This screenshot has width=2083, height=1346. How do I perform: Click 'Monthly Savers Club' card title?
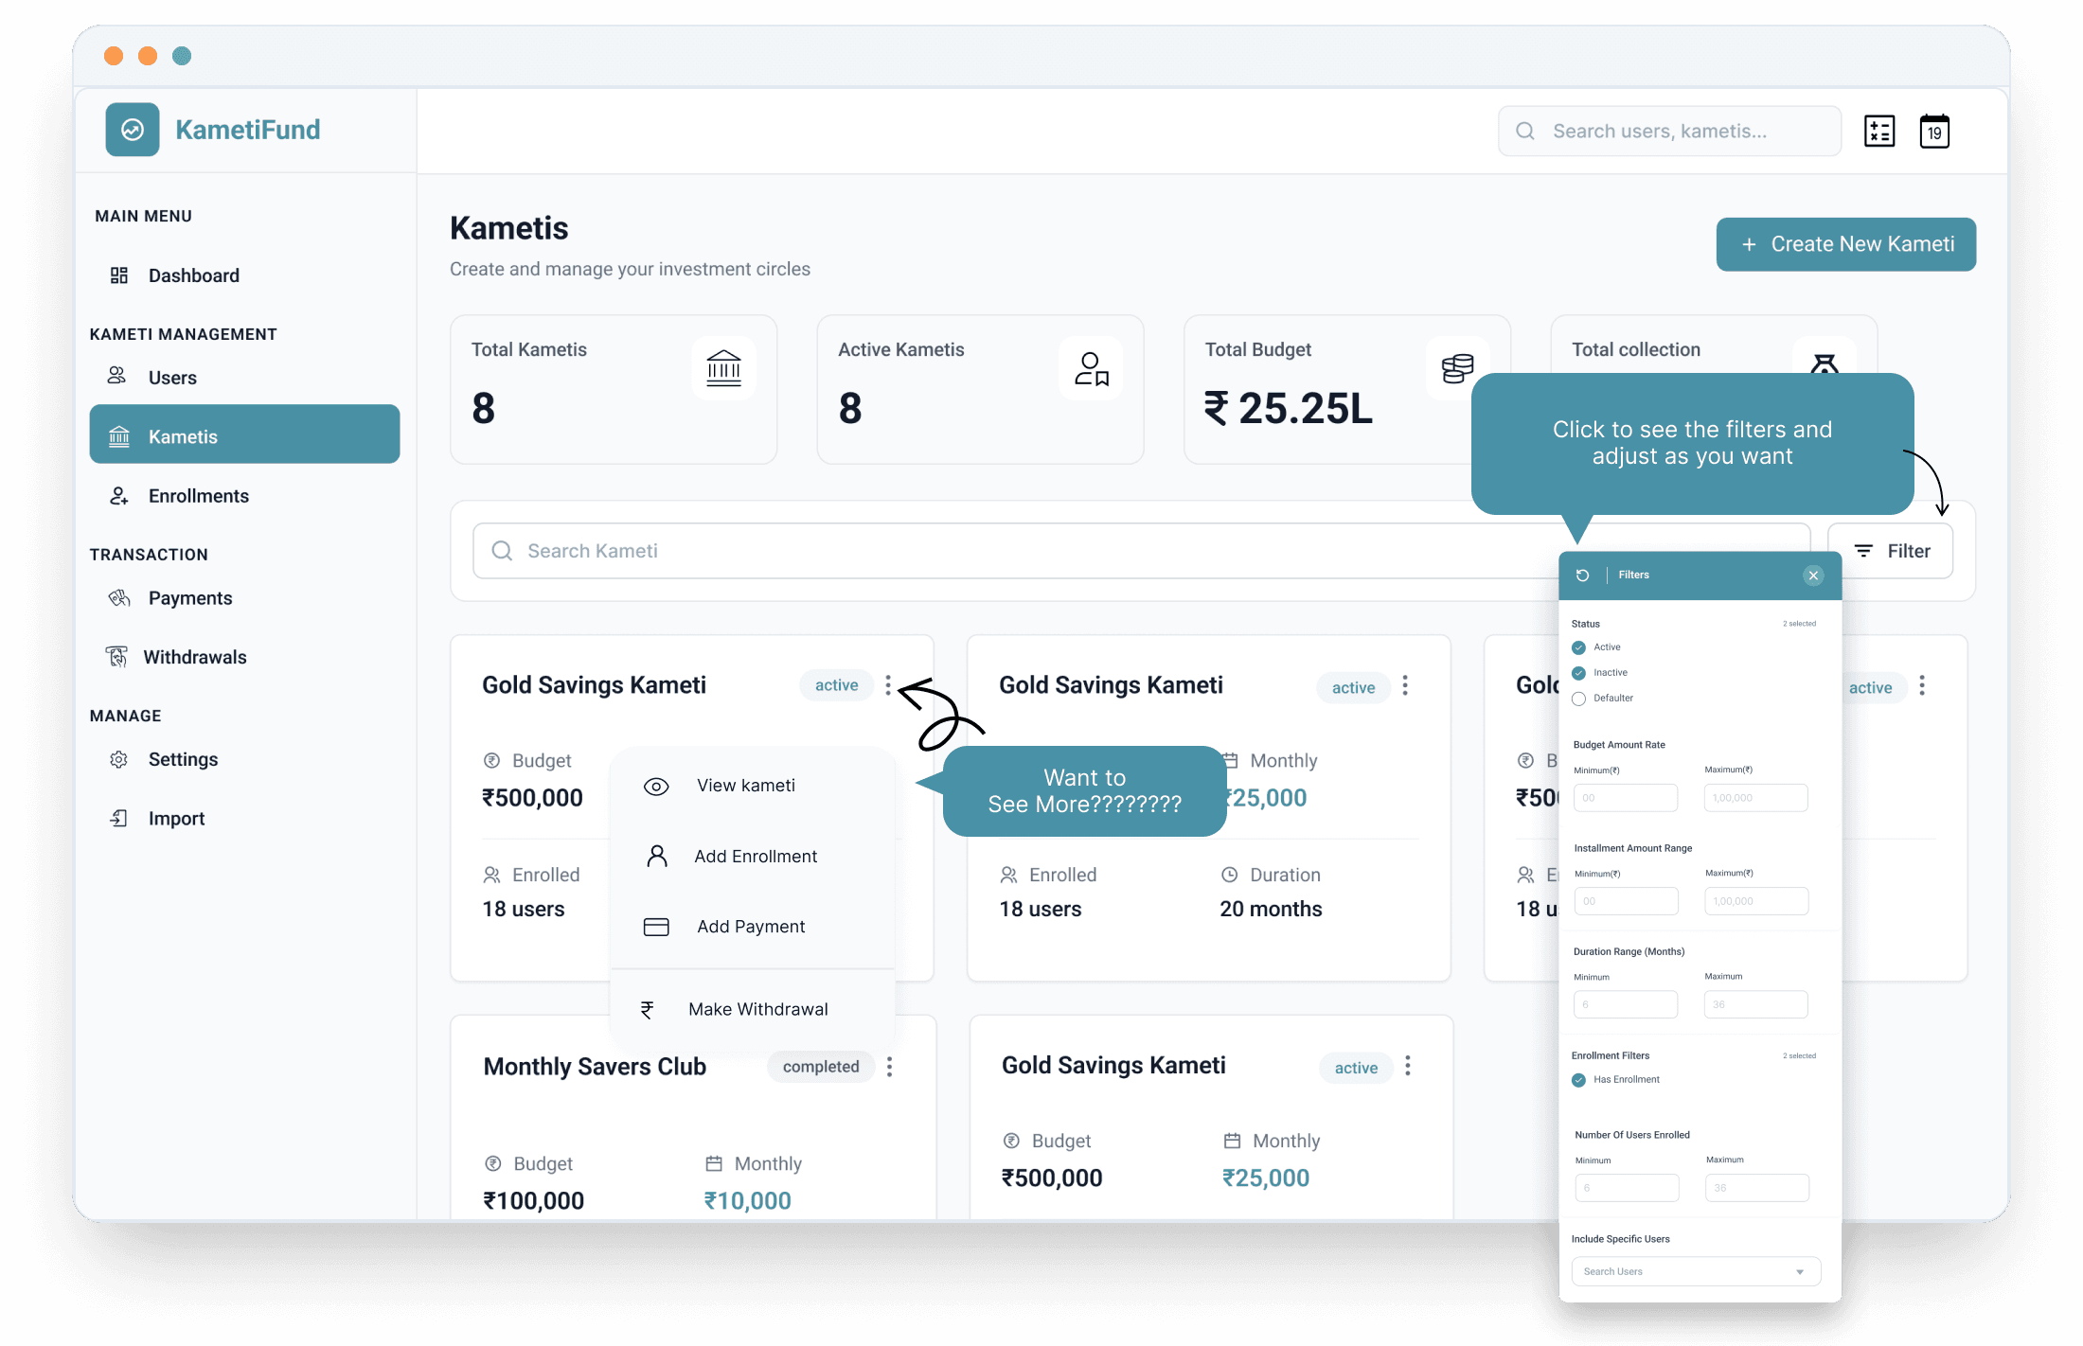pyautogui.click(x=595, y=1067)
